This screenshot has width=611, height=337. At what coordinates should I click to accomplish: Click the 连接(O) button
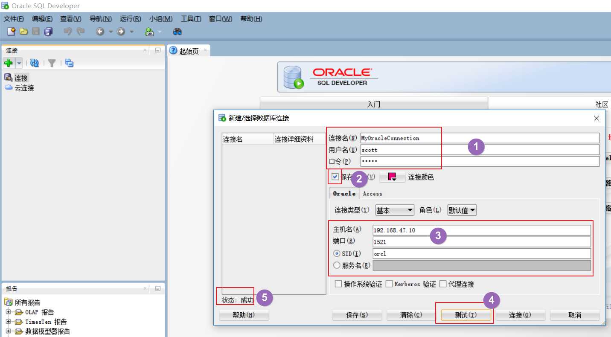(520, 315)
